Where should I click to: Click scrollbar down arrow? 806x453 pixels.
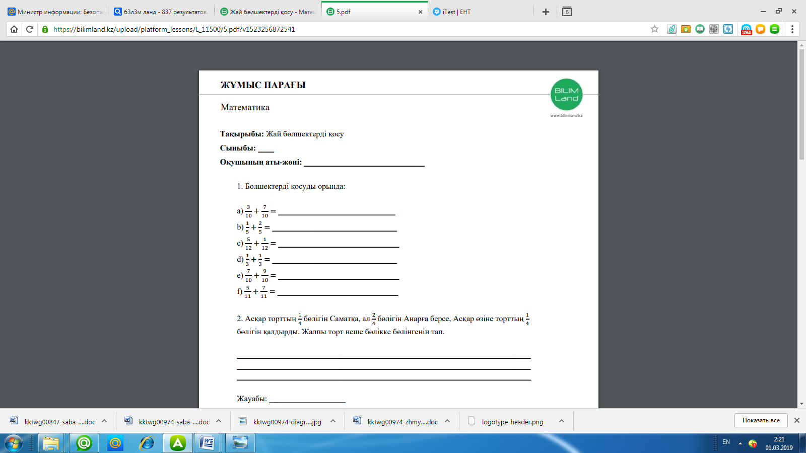click(801, 404)
